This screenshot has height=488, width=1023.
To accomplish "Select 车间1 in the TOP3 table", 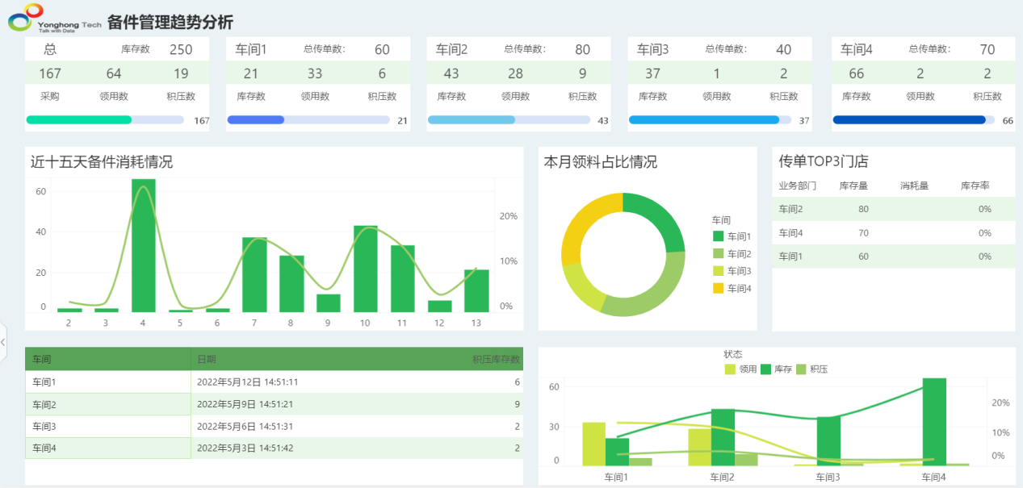I will 790,256.
